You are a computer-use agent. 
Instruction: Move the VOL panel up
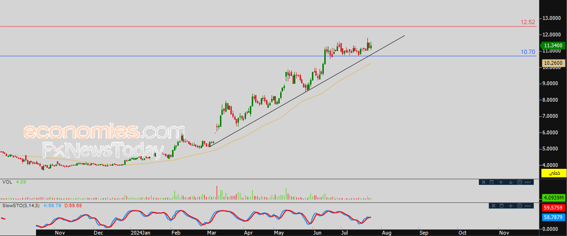(501, 182)
